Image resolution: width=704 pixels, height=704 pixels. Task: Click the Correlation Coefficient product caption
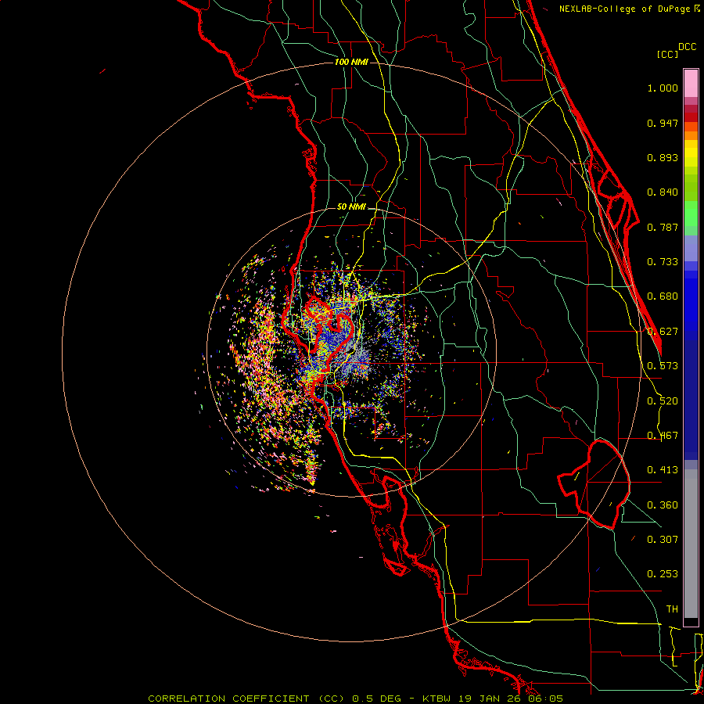pyautogui.click(x=356, y=699)
